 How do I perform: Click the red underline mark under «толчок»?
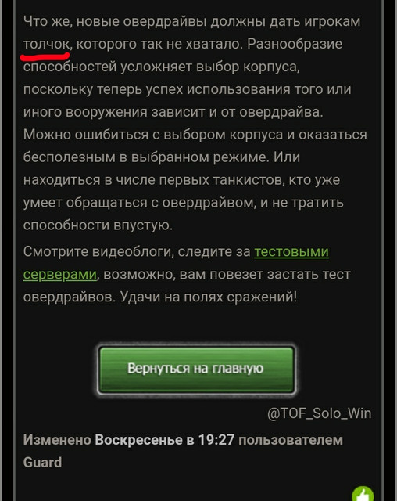[x=45, y=57]
